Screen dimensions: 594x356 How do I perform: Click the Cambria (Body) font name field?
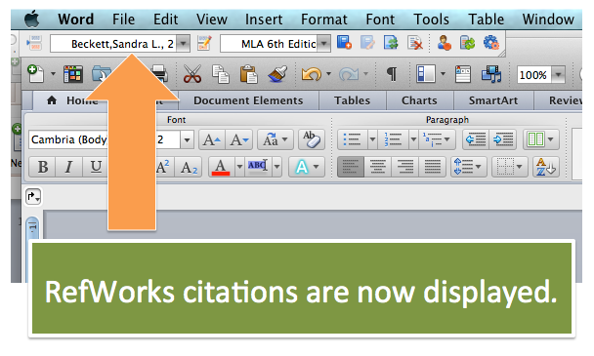click(68, 140)
